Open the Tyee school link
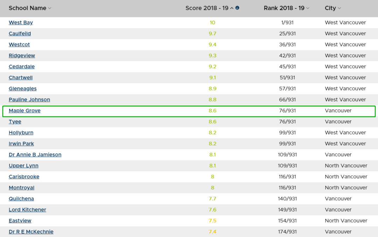The height and width of the screenshot is (237, 378). 15,122
